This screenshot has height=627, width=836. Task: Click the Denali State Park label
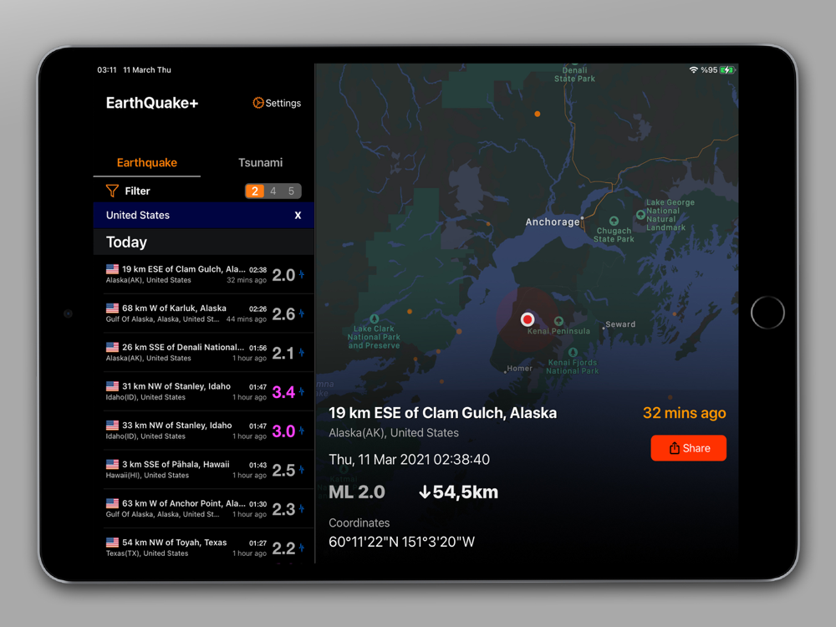(x=574, y=74)
